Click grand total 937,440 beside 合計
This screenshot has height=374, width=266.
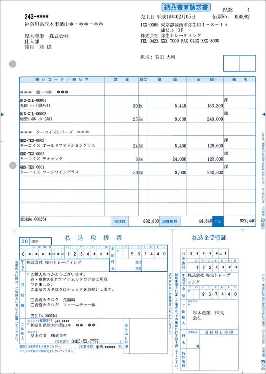[x=247, y=221]
